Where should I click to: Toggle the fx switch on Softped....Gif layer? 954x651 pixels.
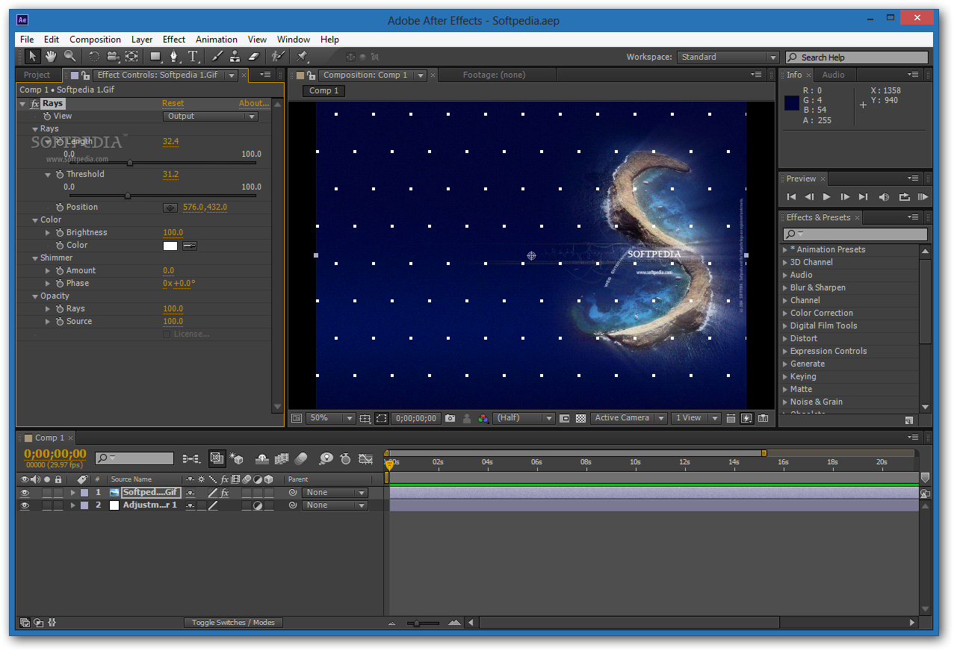pos(225,493)
